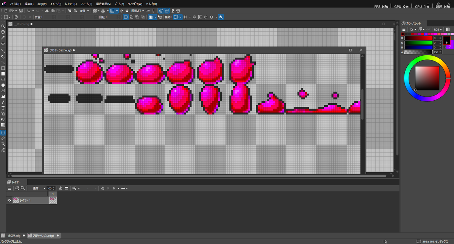Toggle the color palette panel button
The height and width of the screenshot is (244, 454).
coord(161,11)
